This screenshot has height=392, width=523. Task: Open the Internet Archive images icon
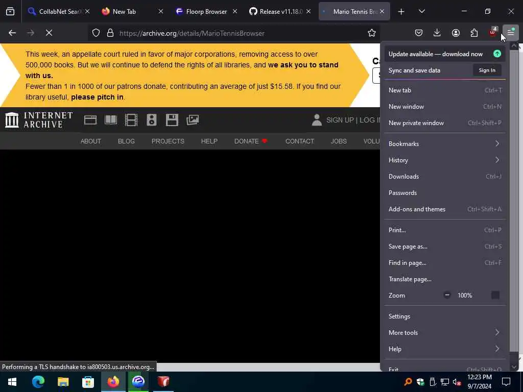193,120
